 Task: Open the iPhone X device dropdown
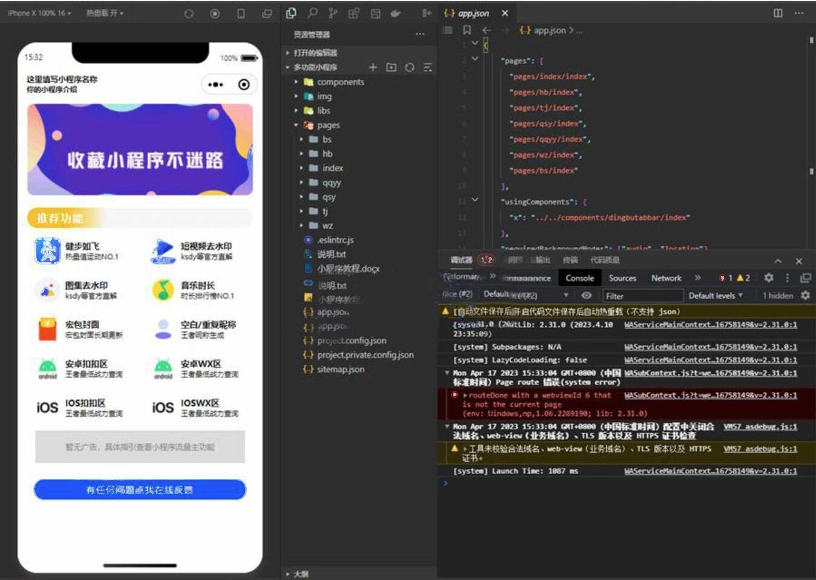pos(39,13)
